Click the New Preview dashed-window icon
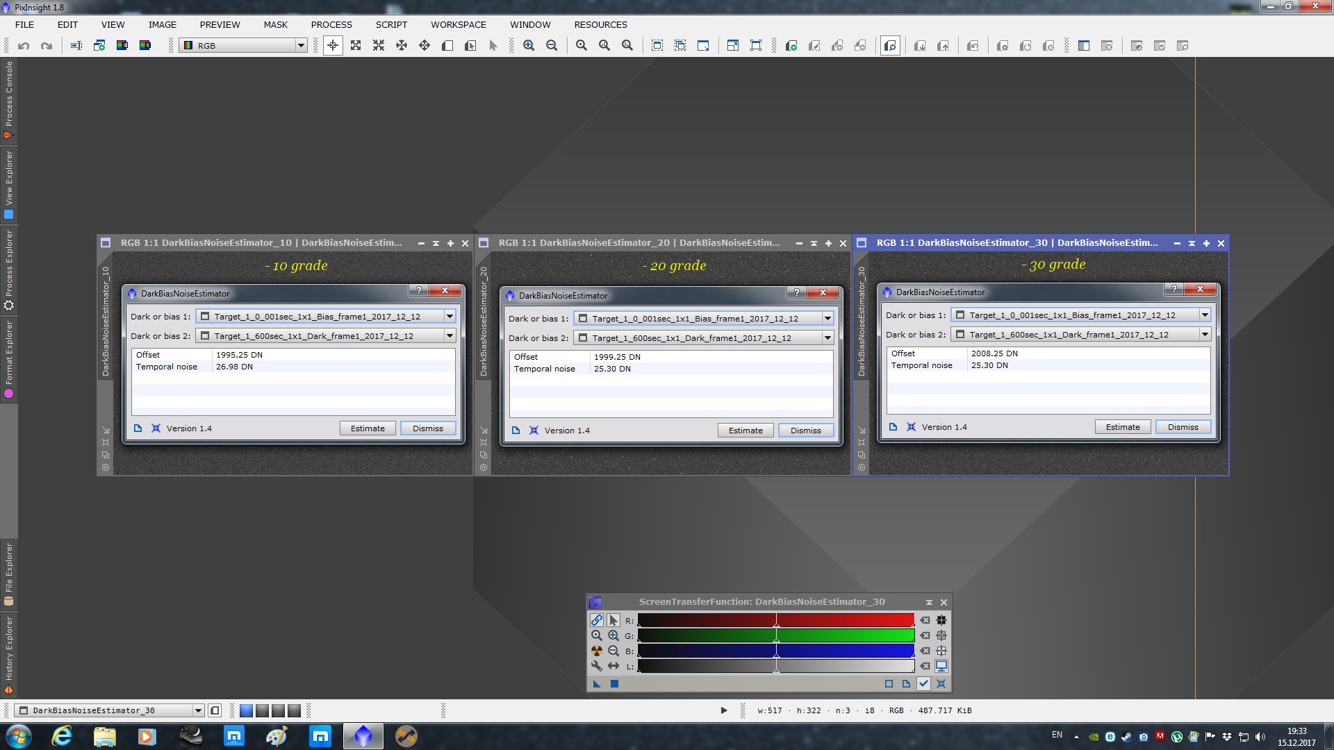This screenshot has height=750, width=1334. [657, 46]
